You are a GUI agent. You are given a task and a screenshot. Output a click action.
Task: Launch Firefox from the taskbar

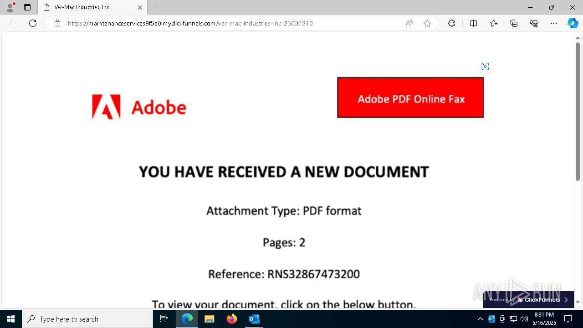coord(232,319)
